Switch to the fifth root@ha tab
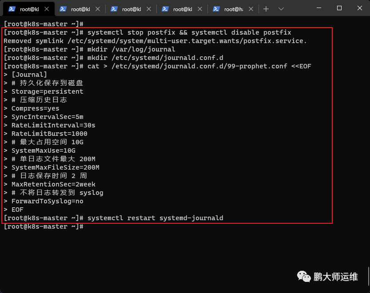 (233, 9)
